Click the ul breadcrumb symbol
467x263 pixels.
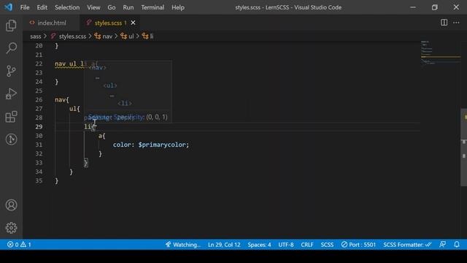(x=127, y=36)
